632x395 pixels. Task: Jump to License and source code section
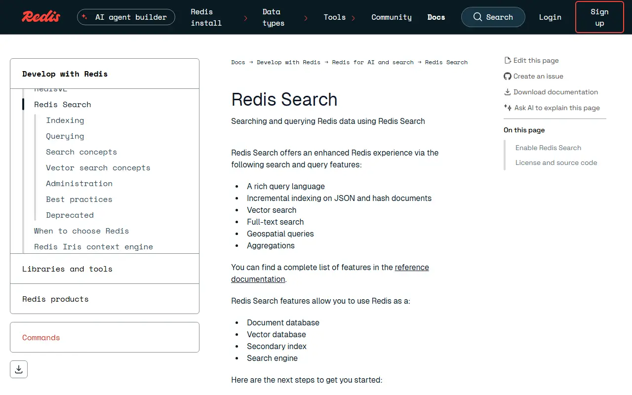[x=556, y=162]
